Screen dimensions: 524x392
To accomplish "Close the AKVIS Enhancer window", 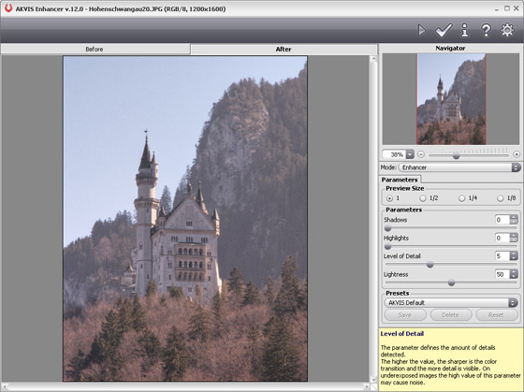I will coord(517,8).
